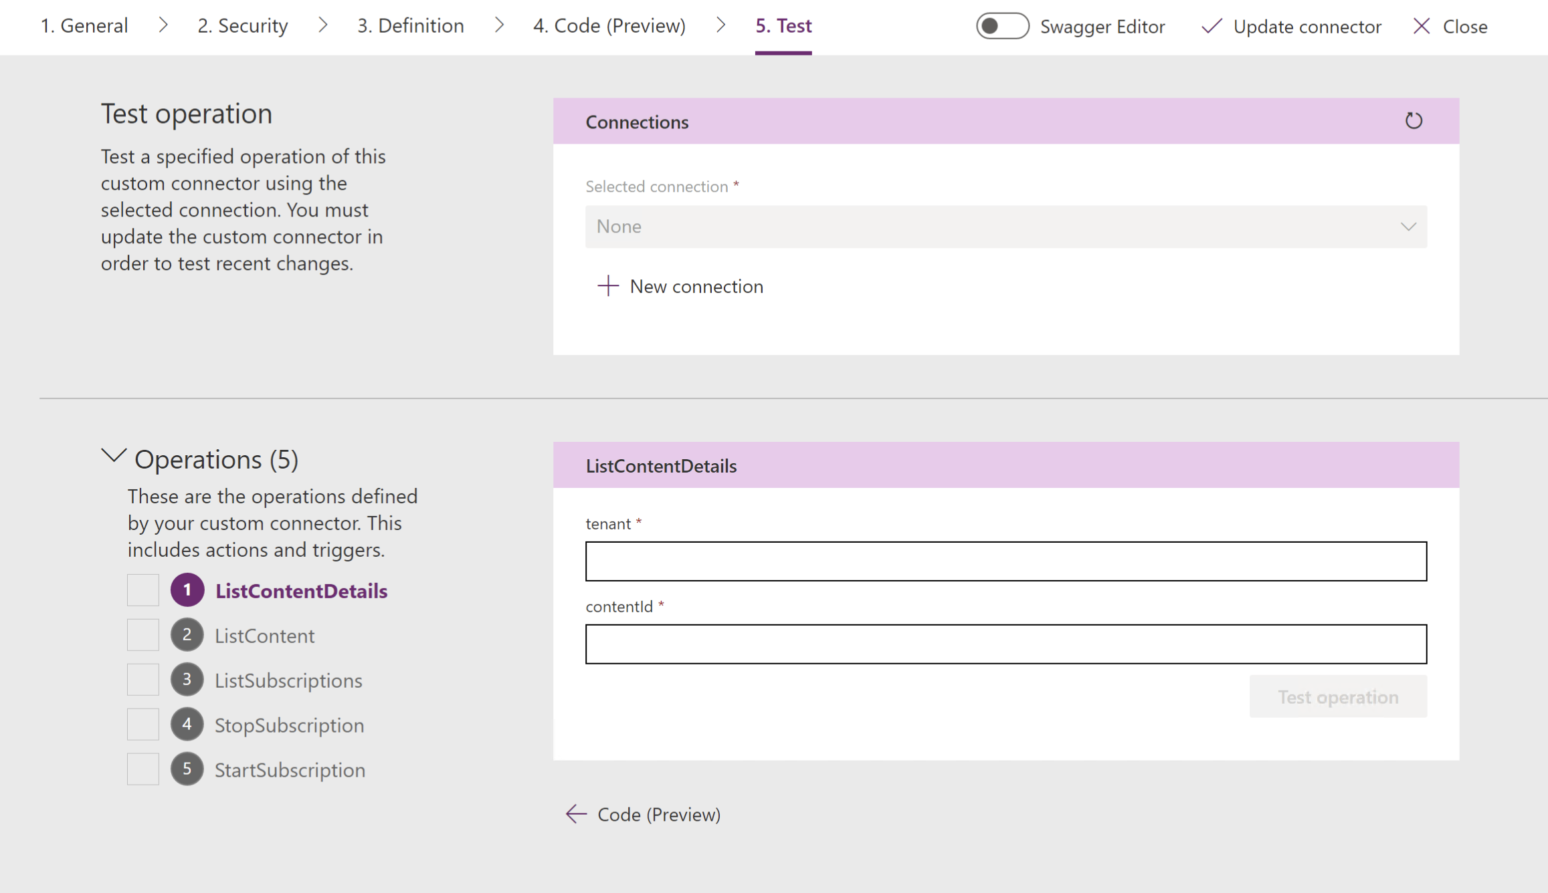Click the Close X icon
This screenshot has width=1548, height=893.
1422,27
